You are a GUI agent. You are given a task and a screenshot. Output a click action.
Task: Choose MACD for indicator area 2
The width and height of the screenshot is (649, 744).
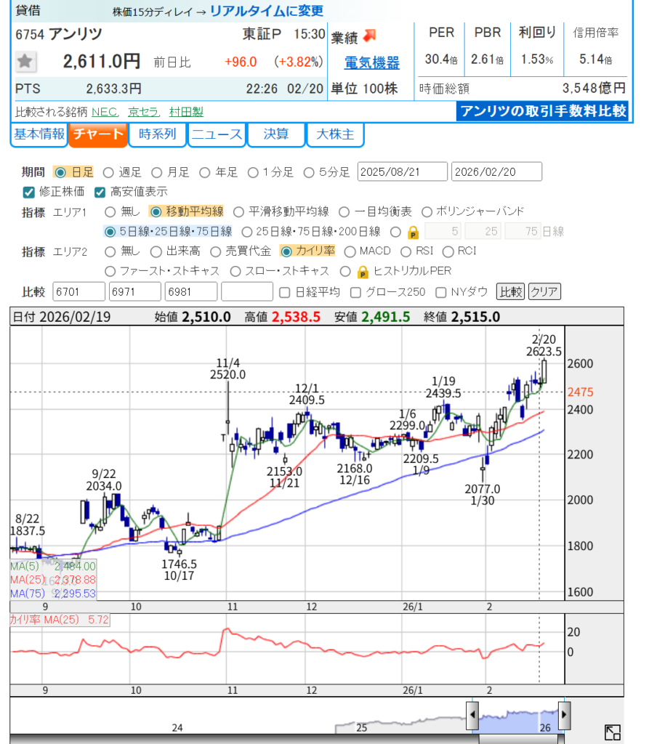point(350,251)
